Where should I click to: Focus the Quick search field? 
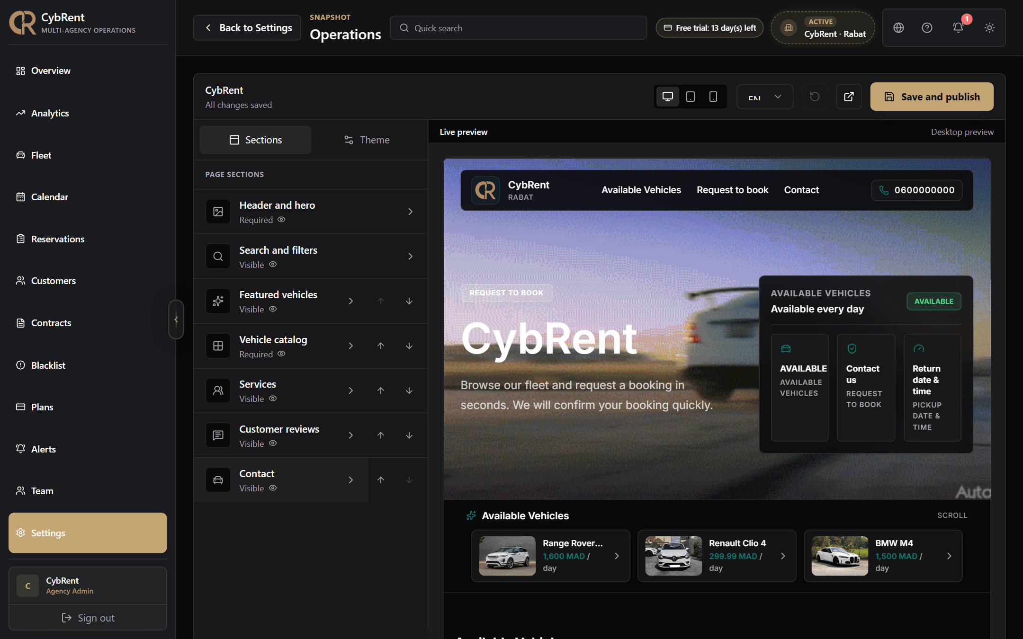518,28
